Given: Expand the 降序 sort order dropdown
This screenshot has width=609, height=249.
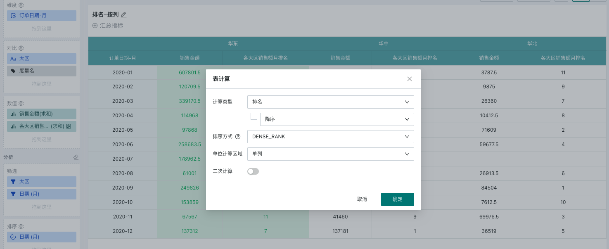Looking at the screenshot, I should click(x=336, y=119).
